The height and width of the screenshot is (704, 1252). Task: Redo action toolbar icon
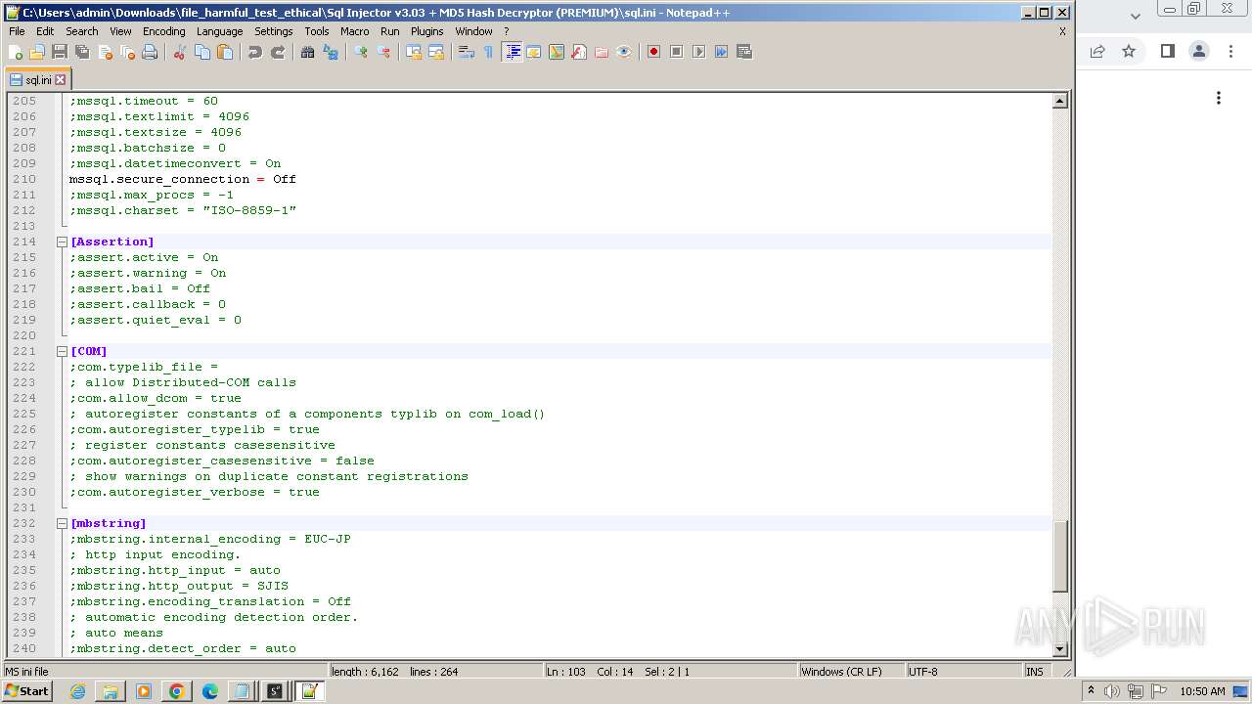point(278,52)
